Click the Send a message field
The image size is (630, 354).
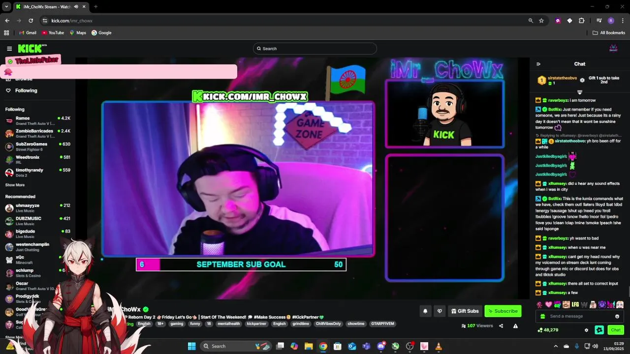tap(580, 316)
